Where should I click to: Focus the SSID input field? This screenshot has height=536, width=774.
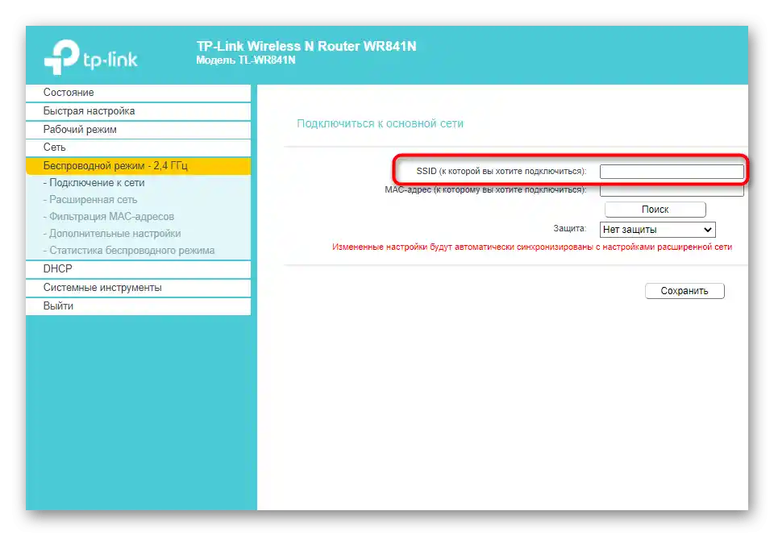coord(672,172)
